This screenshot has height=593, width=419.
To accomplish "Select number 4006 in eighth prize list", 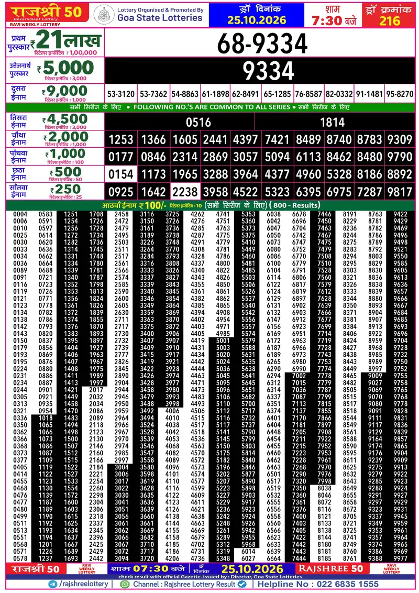I will pos(172,411).
